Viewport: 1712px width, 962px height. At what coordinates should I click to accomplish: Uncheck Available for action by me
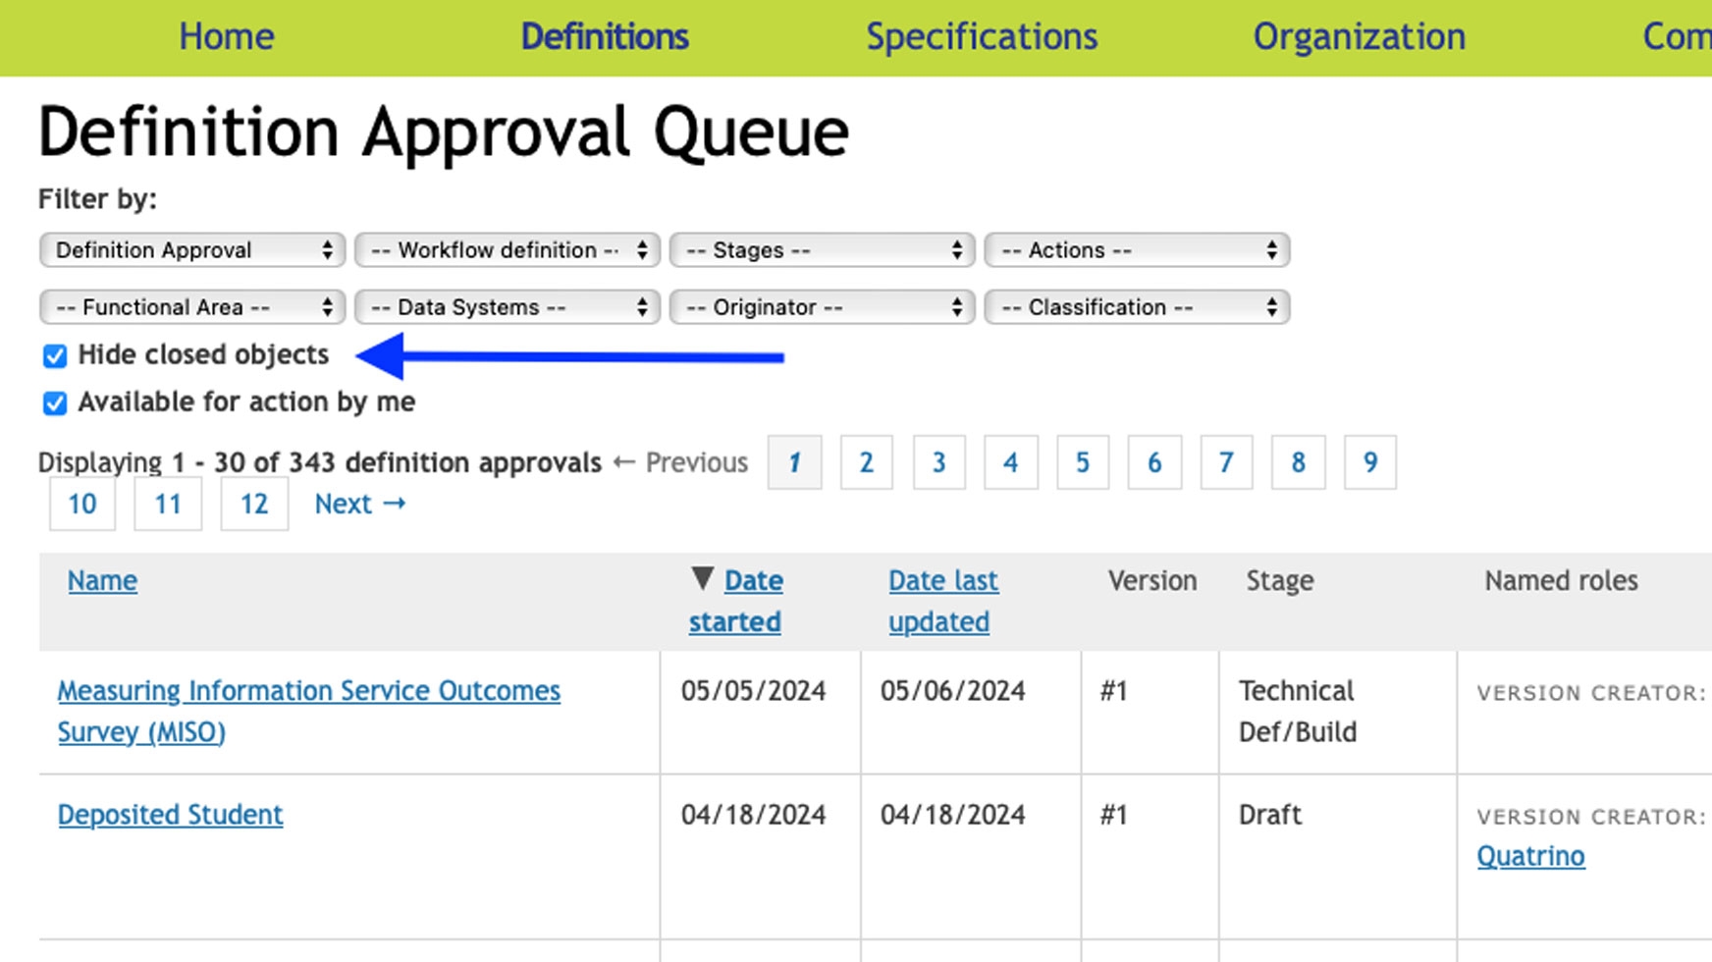[x=55, y=402]
